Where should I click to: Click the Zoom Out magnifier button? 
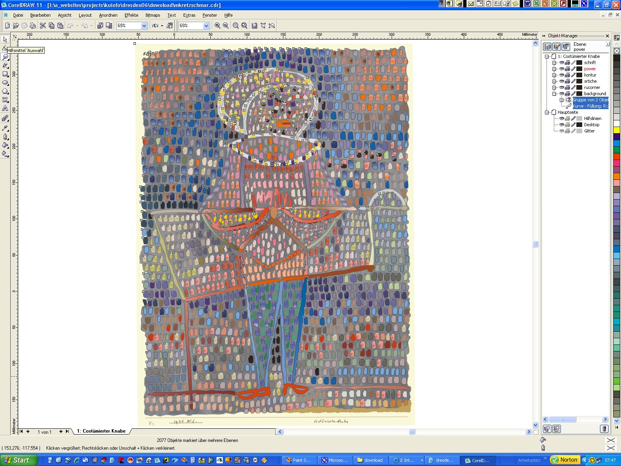(226, 26)
